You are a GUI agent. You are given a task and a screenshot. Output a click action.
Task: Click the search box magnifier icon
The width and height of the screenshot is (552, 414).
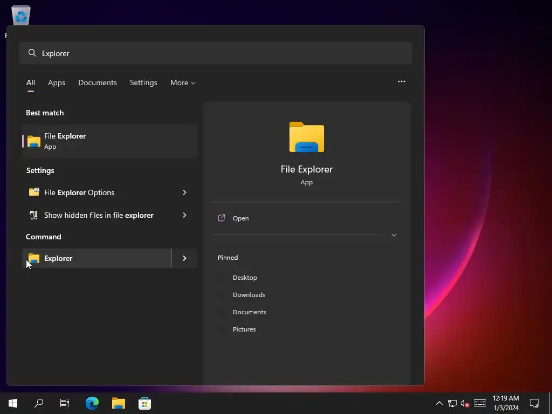coord(32,53)
